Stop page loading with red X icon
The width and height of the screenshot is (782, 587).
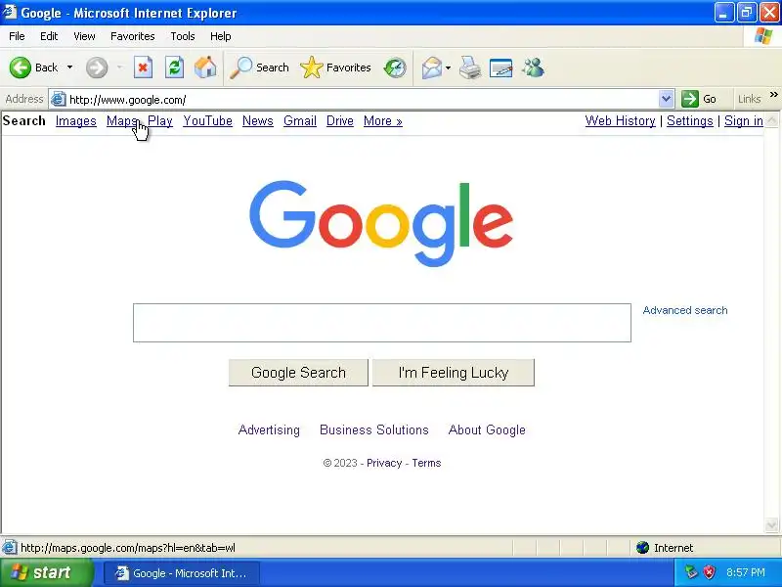point(143,68)
